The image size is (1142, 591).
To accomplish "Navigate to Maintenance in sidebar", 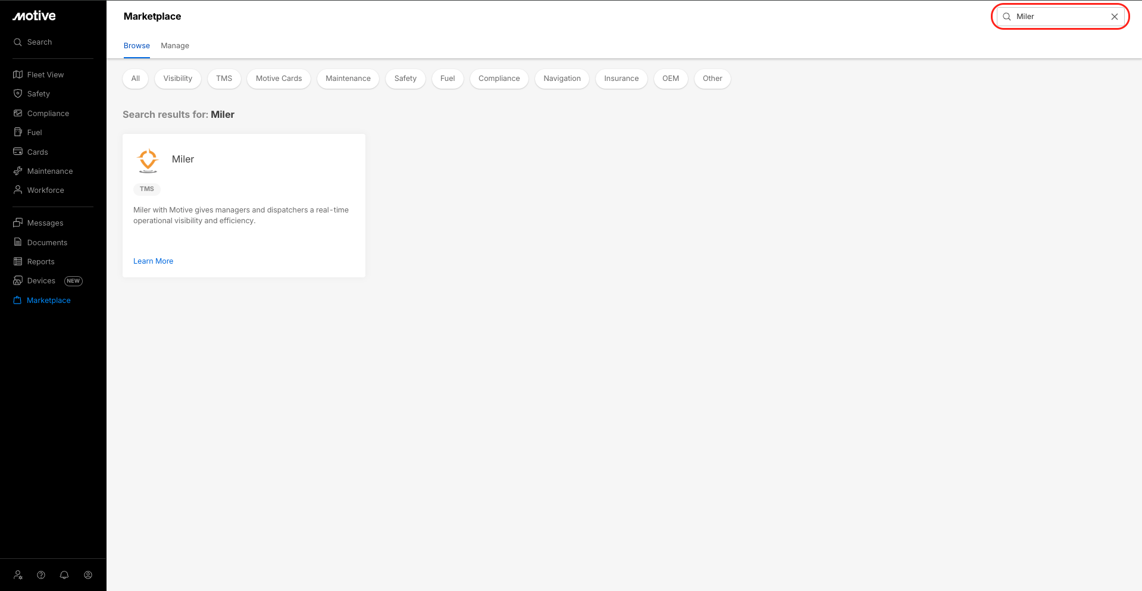I will click(50, 171).
